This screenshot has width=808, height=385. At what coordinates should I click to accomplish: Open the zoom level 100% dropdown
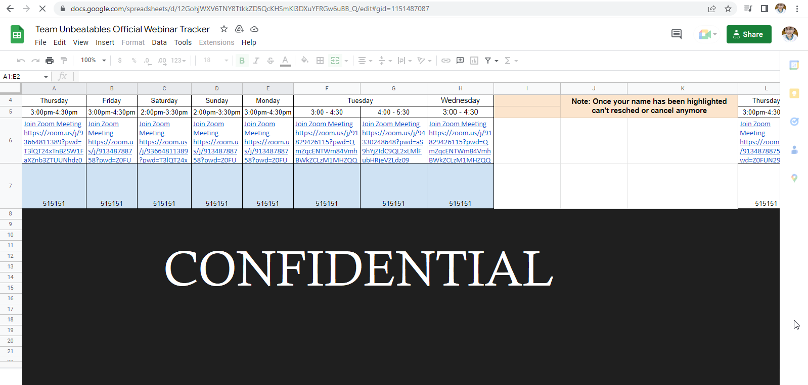pos(94,61)
